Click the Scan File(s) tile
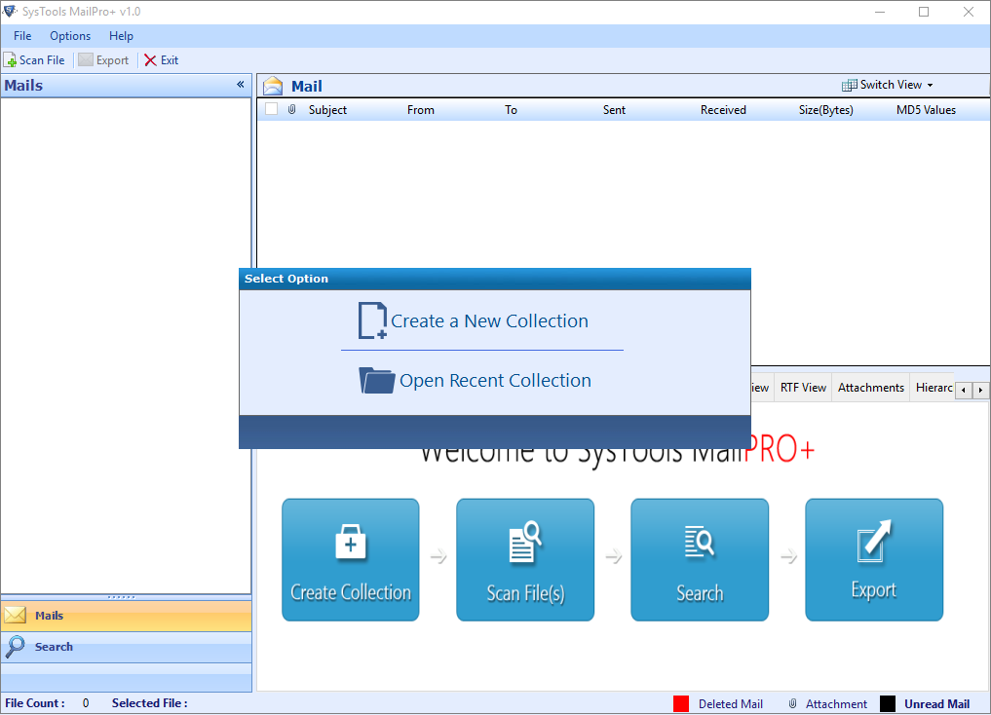The width and height of the screenshot is (991, 715). 525,559
